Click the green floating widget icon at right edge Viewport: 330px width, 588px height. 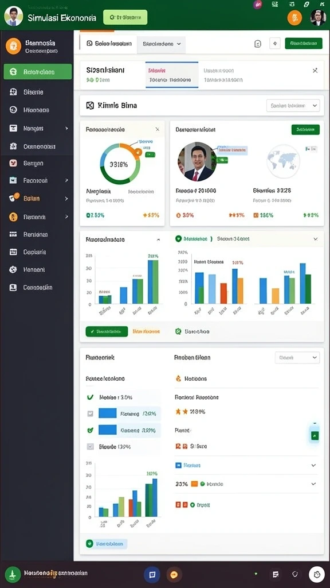click(x=315, y=435)
